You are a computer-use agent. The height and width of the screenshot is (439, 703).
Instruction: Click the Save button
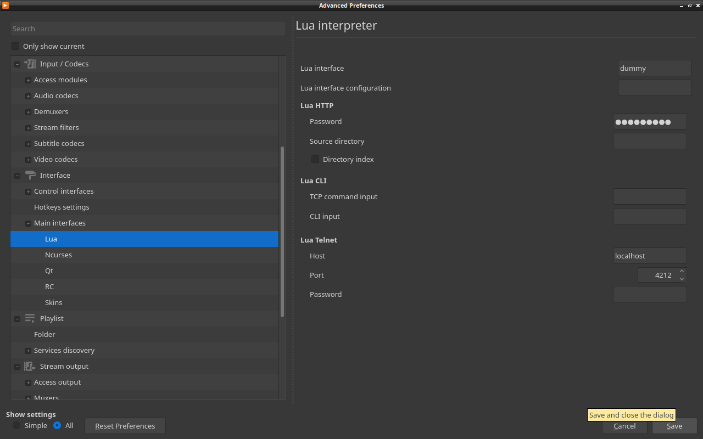click(x=674, y=426)
